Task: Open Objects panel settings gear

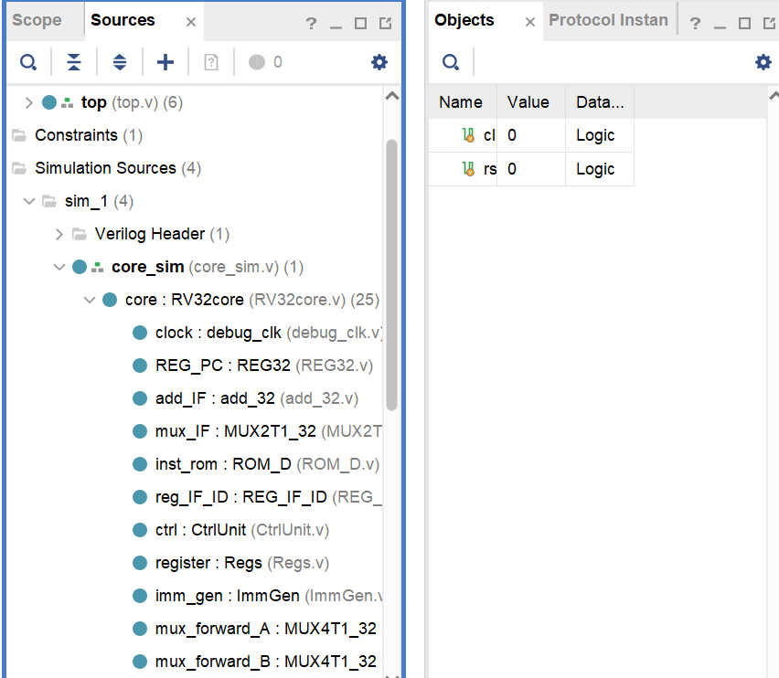Action: [763, 62]
